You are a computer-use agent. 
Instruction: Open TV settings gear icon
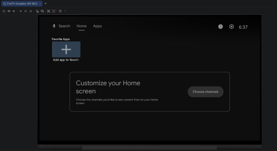click(231, 26)
